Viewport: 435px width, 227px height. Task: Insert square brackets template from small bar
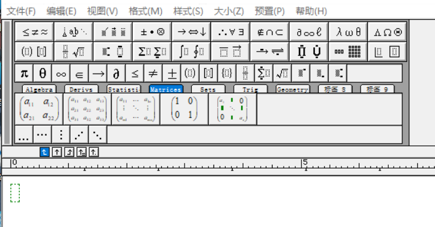click(x=209, y=73)
